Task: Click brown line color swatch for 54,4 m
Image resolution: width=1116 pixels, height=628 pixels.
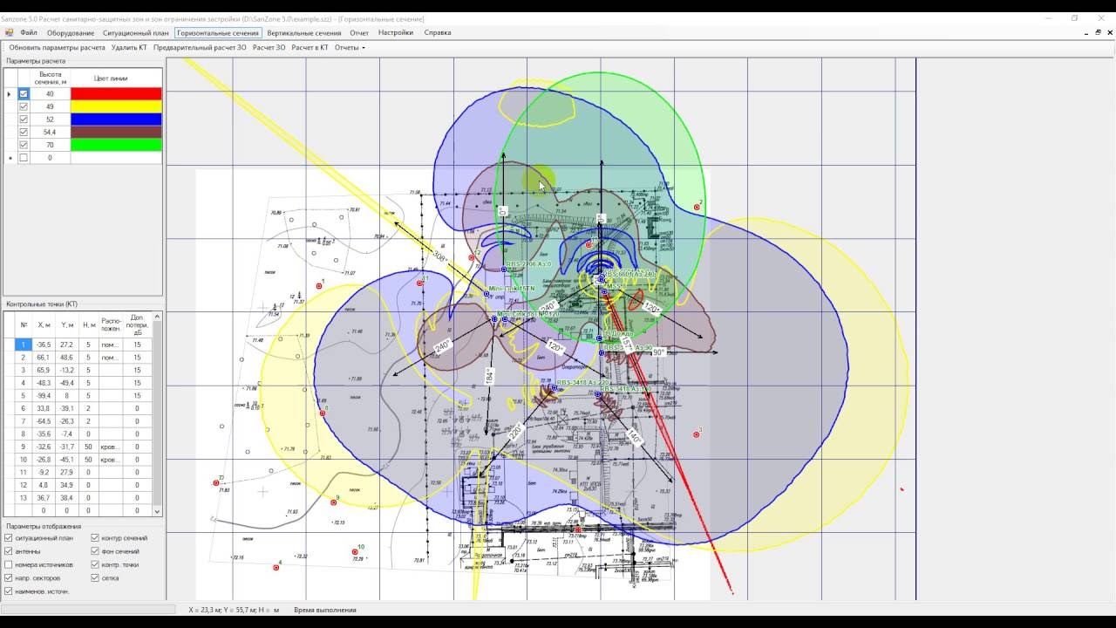Action: (116, 132)
